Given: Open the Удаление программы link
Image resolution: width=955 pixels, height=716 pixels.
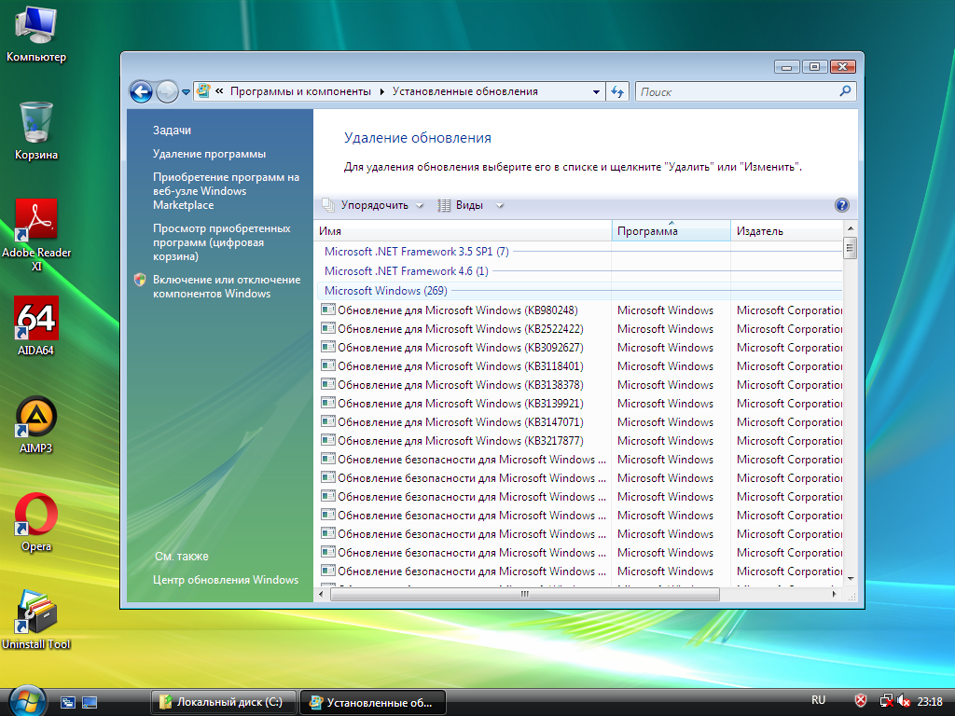Looking at the screenshot, I should pos(209,154).
